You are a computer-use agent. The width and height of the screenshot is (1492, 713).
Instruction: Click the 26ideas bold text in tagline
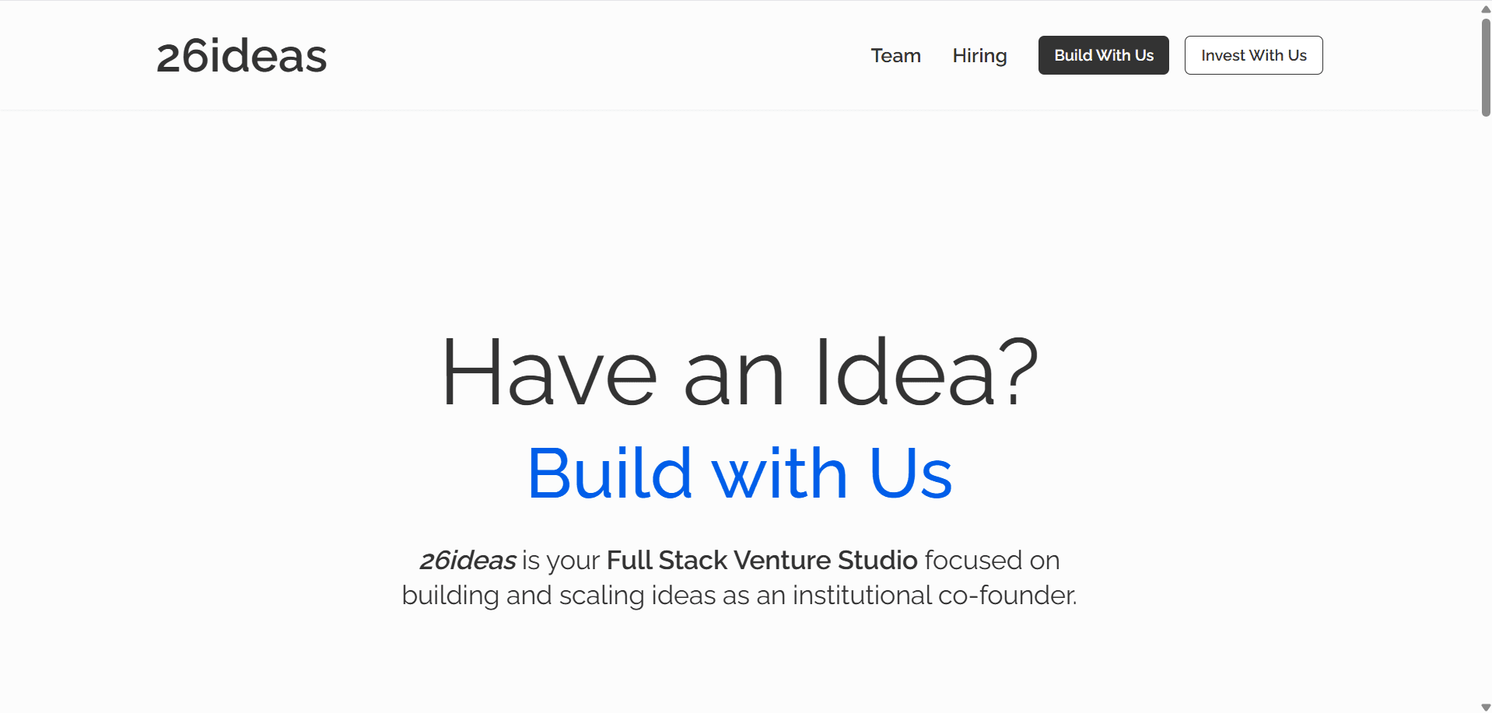468,560
